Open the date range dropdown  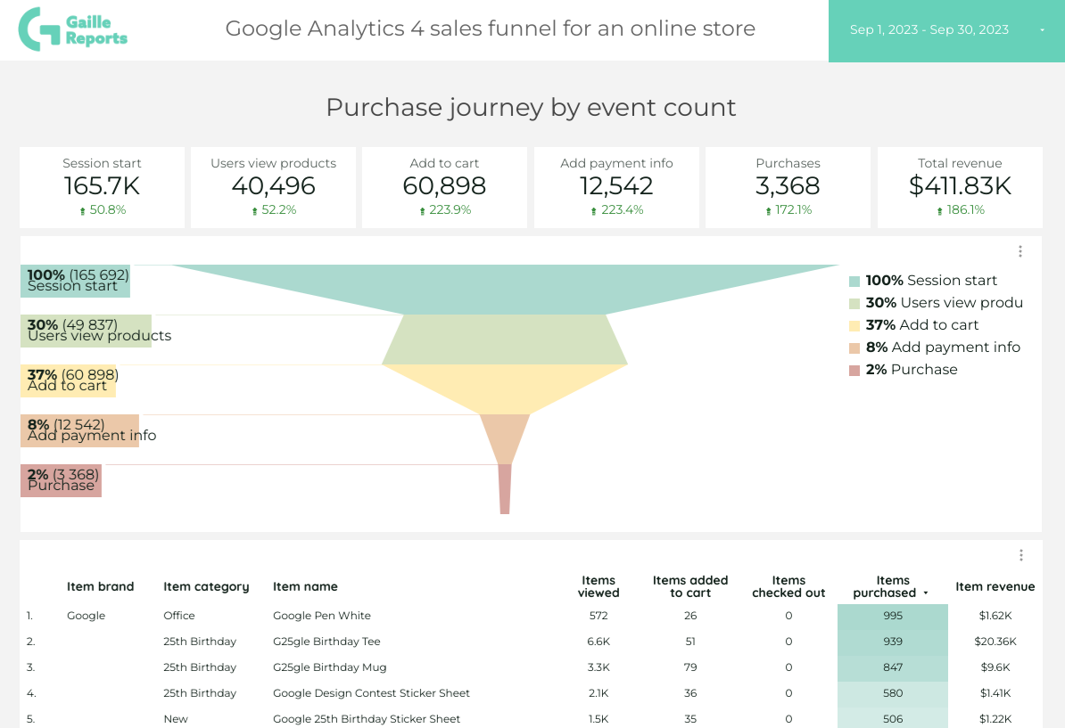1042,30
